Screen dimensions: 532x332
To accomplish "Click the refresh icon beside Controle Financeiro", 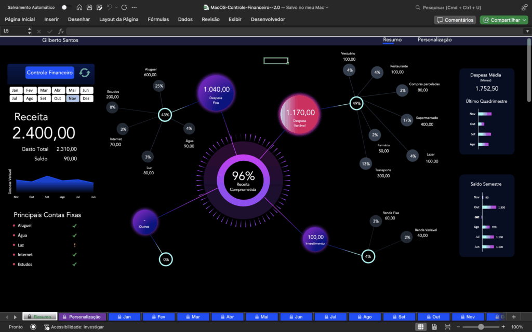I will tap(85, 73).
